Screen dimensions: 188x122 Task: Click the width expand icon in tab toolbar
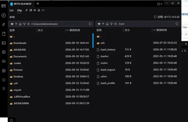(x=43, y=10)
